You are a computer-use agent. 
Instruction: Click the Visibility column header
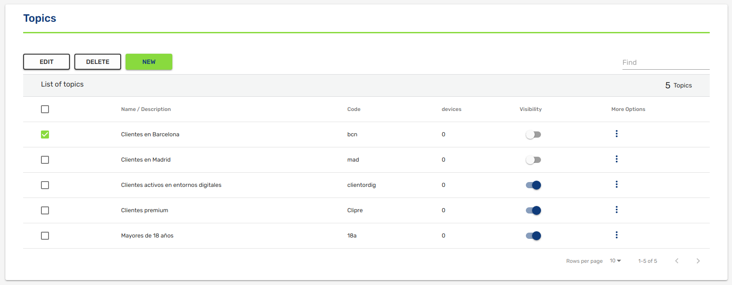pos(531,109)
